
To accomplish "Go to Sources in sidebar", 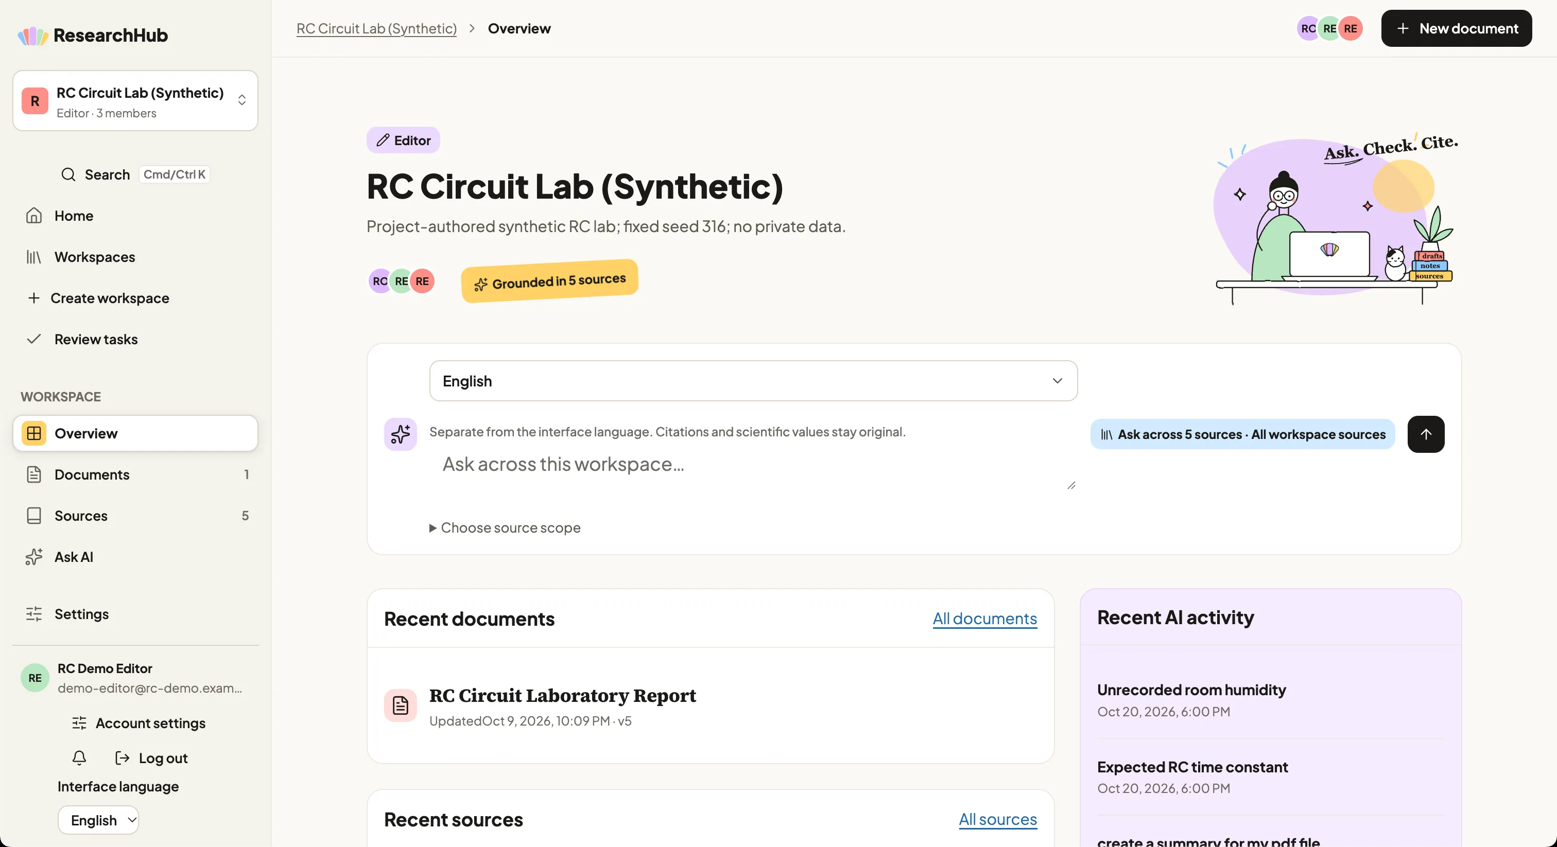I will 135,515.
